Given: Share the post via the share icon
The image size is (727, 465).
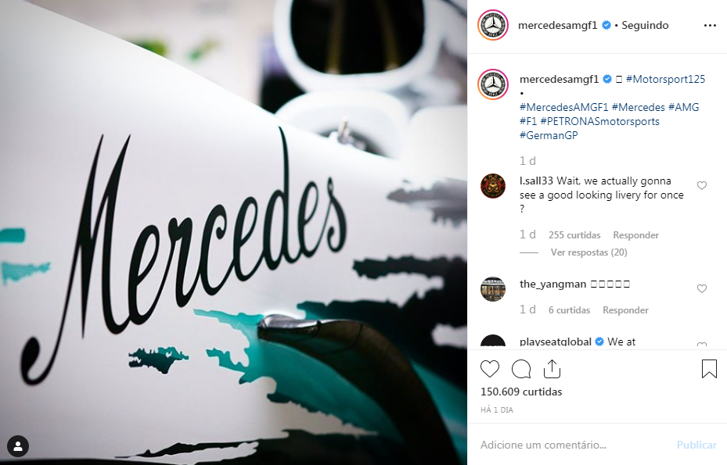Looking at the screenshot, I should (x=552, y=369).
